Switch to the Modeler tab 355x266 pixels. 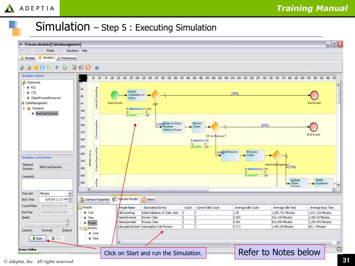(x=27, y=58)
